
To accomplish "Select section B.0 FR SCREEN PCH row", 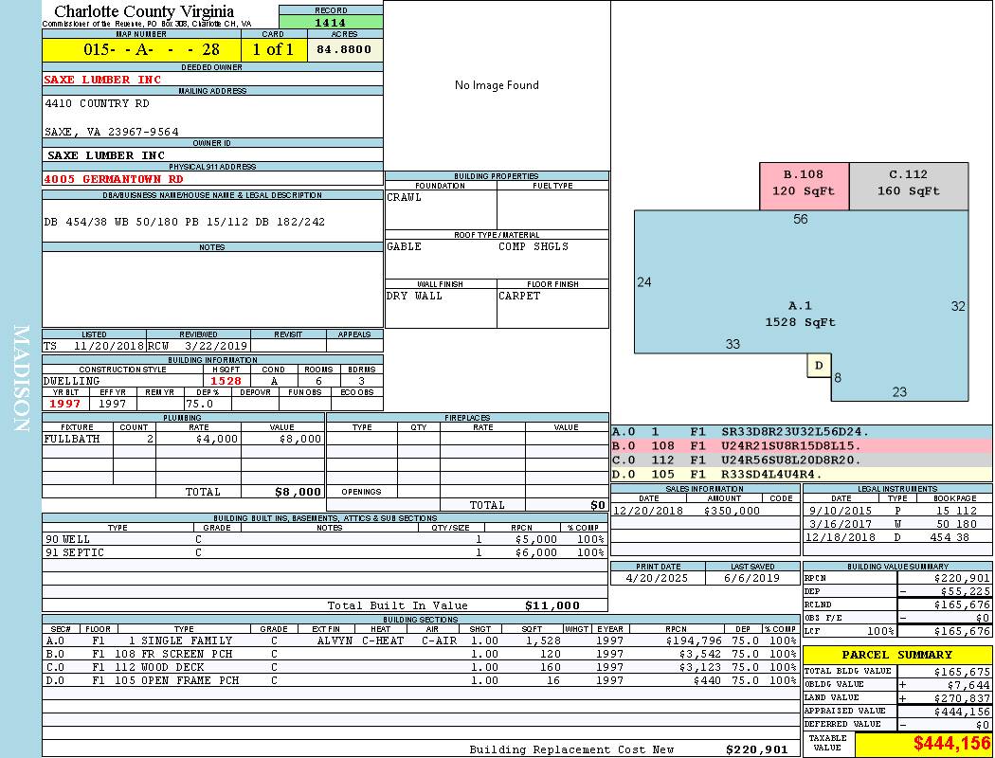I will (x=421, y=654).
